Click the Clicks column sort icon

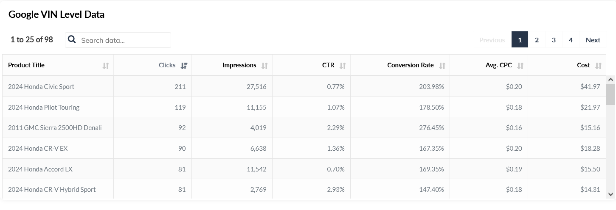(184, 66)
